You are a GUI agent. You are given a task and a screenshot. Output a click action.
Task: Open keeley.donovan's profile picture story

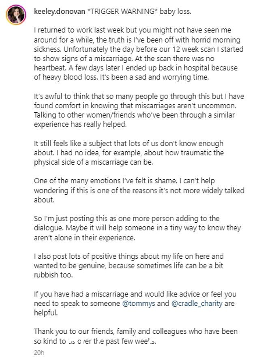point(16,15)
